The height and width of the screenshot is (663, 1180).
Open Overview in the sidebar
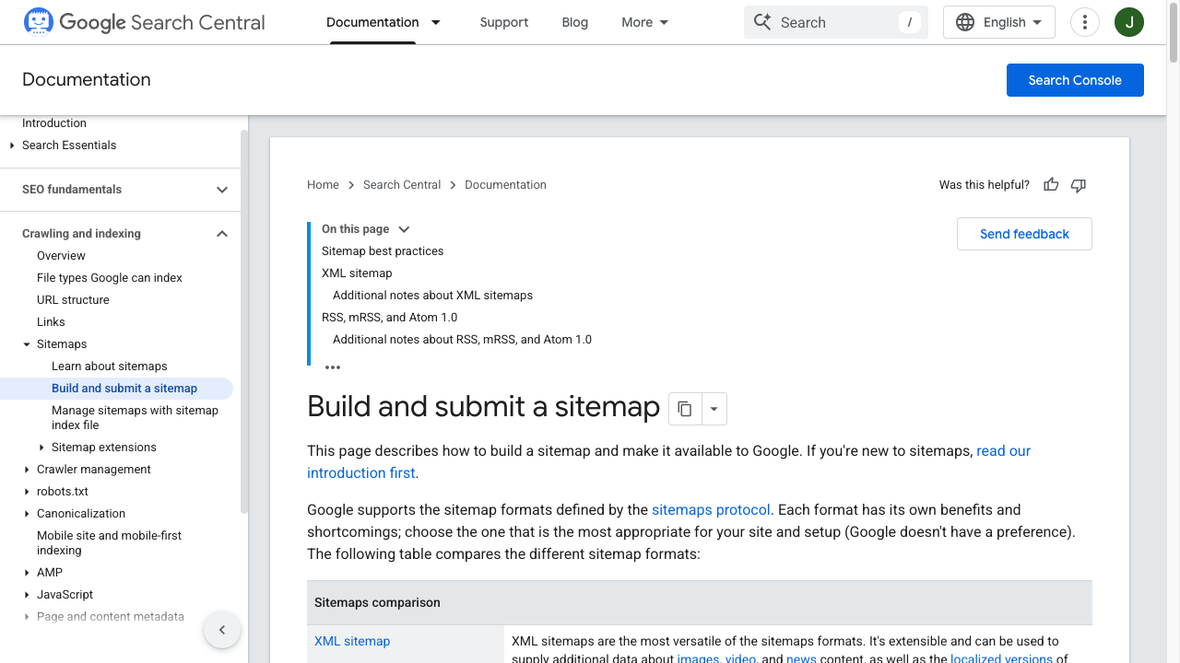61,256
